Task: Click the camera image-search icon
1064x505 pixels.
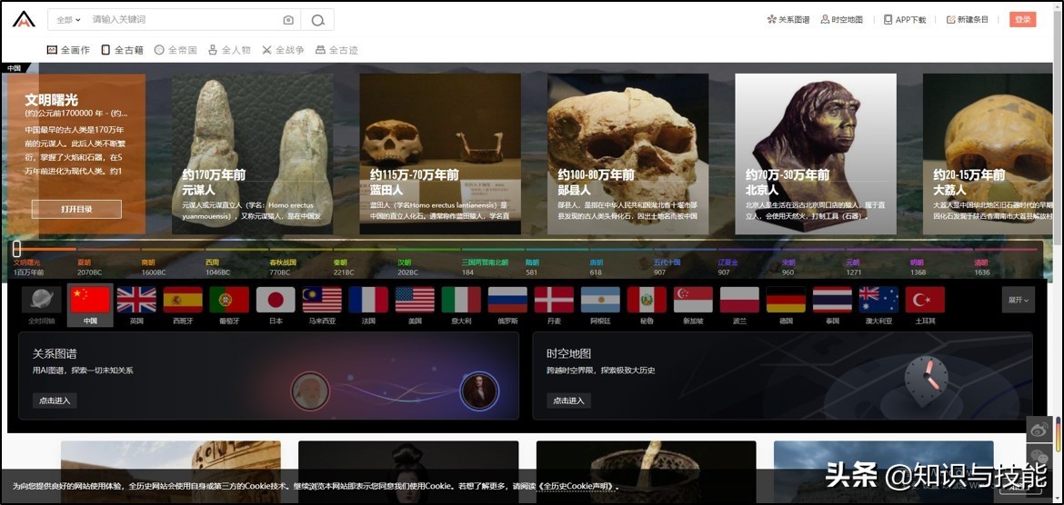Action: pos(288,20)
